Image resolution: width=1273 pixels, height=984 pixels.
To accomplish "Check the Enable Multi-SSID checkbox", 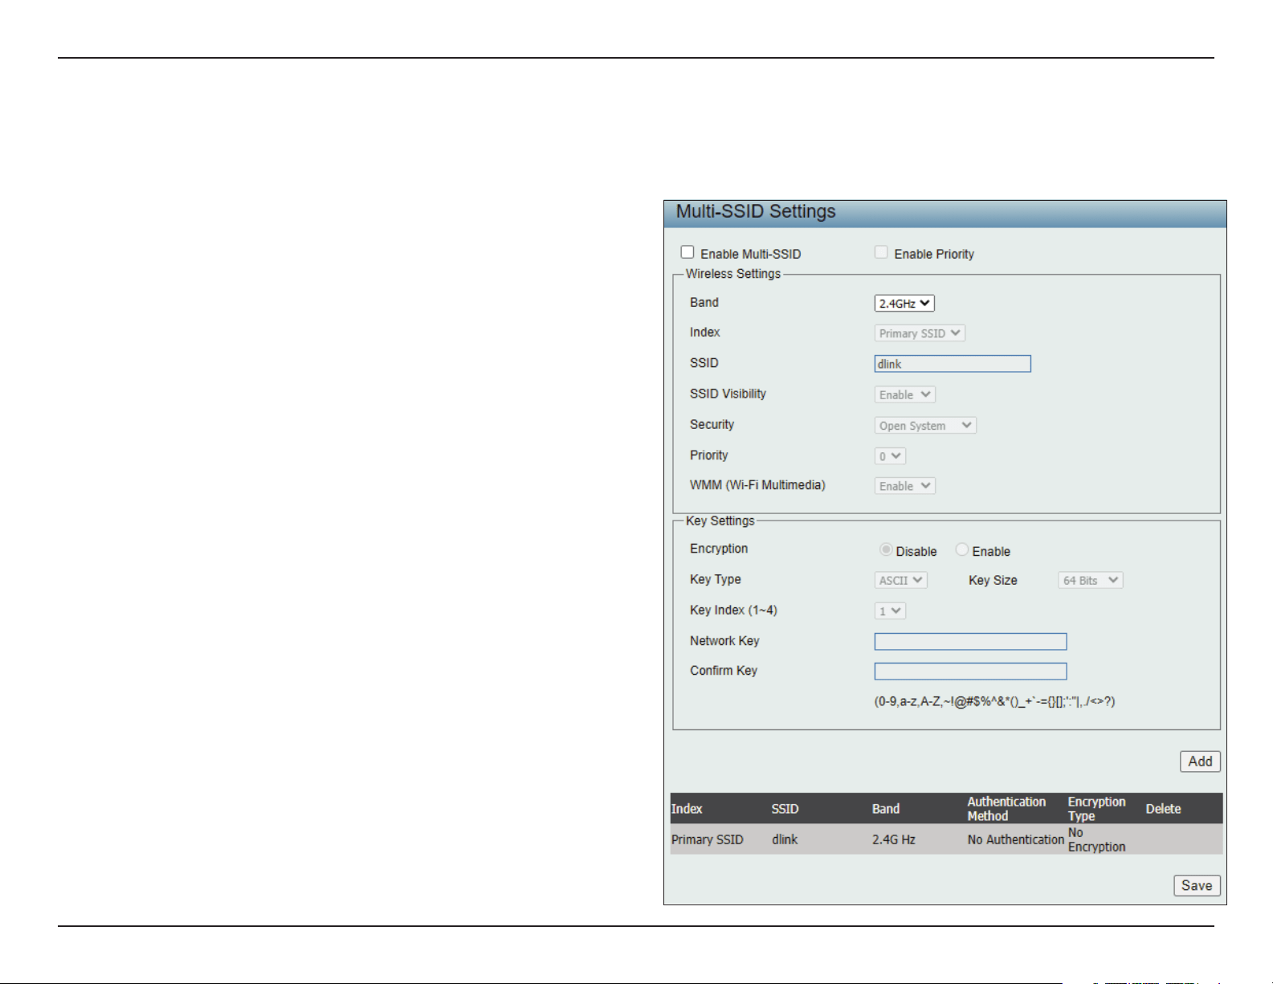I will (688, 252).
